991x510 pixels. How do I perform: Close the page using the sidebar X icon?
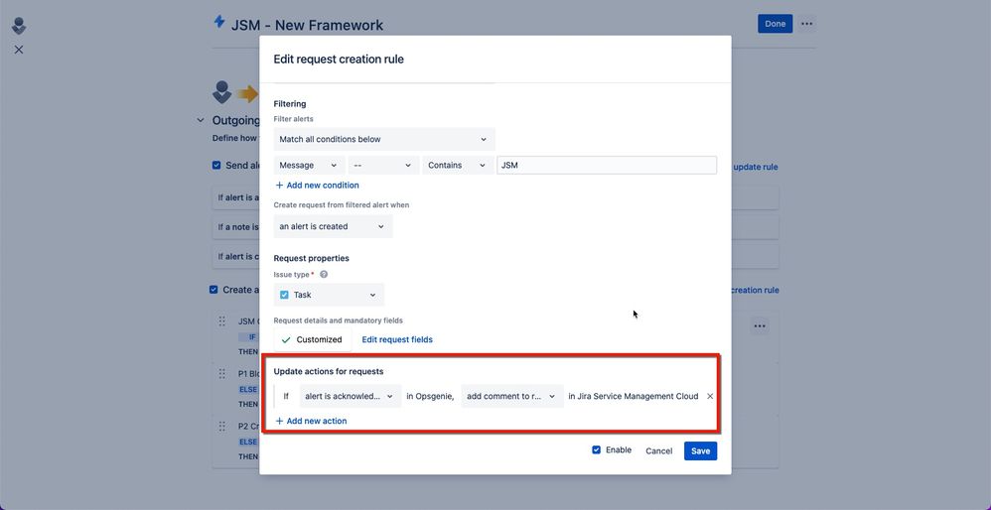pyautogui.click(x=18, y=50)
